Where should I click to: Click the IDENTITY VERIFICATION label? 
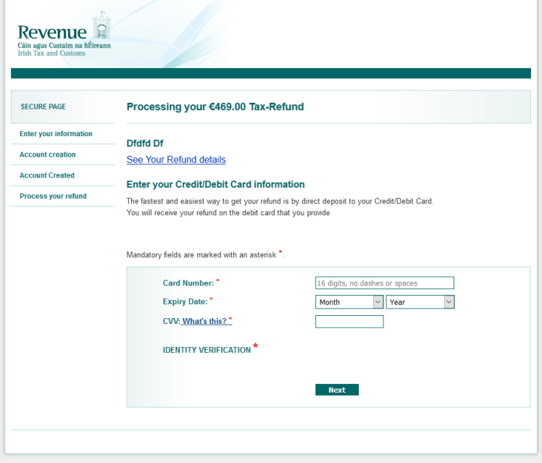pyautogui.click(x=207, y=351)
